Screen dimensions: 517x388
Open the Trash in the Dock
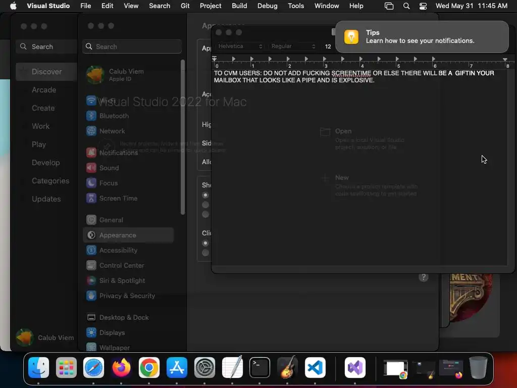pos(479,367)
